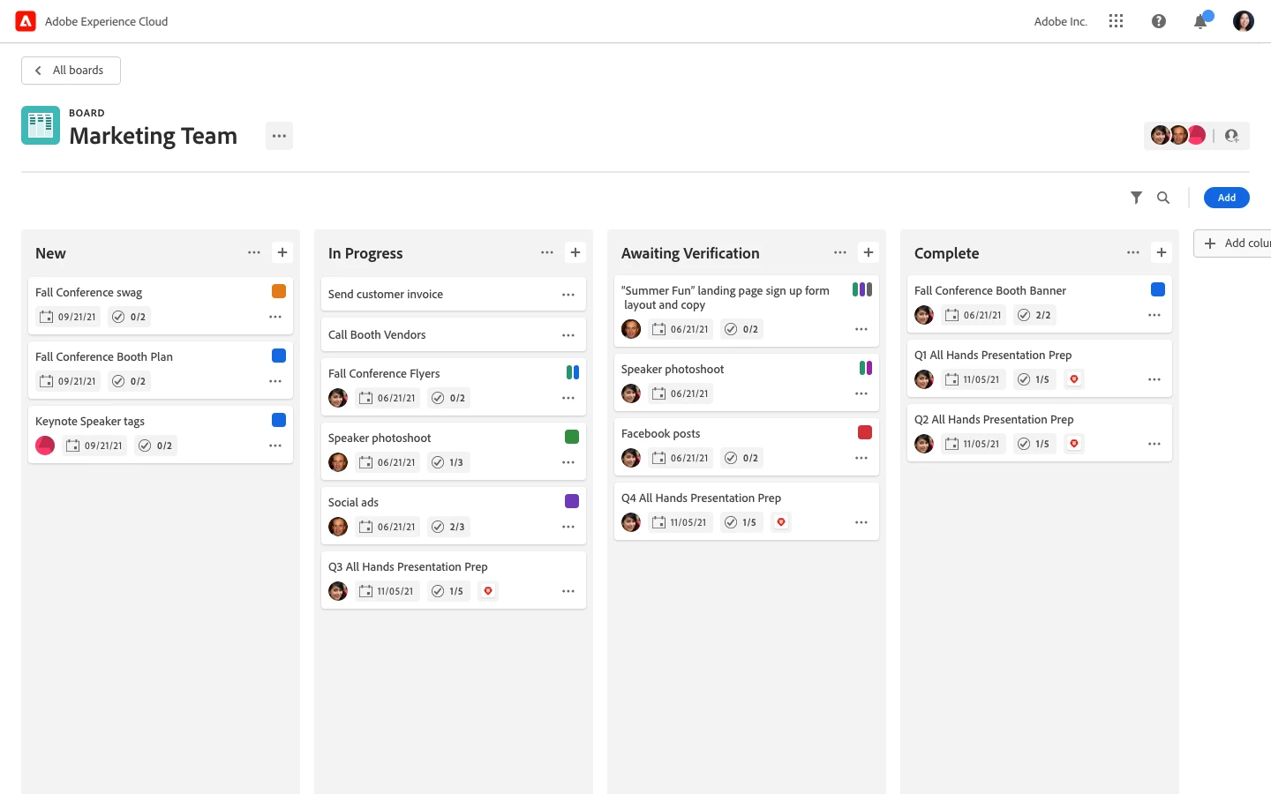Open the Call Booth Vendors card
The height and width of the screenshot is (794, 1271).
454,335
